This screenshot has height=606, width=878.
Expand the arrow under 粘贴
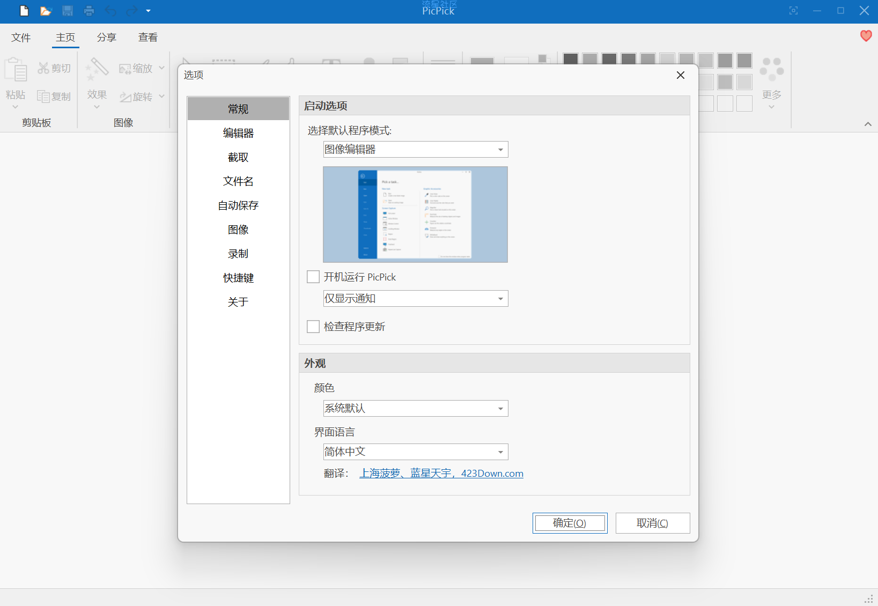point(16,107)
